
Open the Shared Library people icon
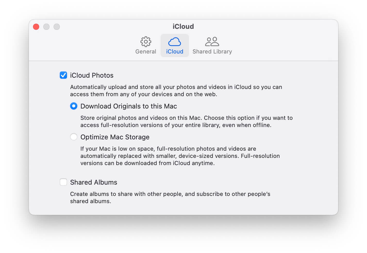tap(212, 42)
